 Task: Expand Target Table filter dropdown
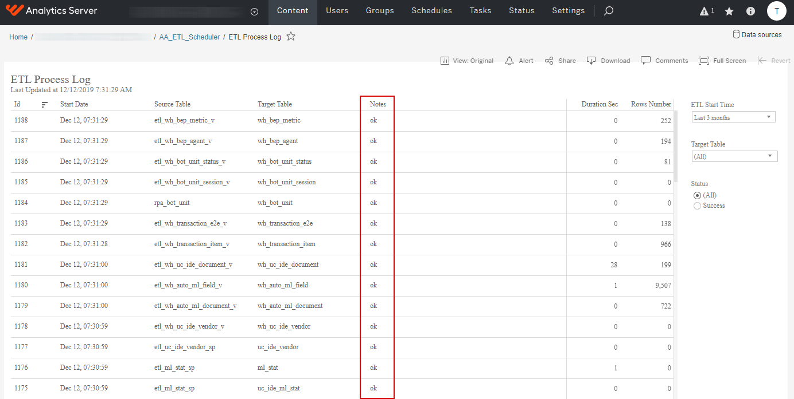(x=734, y=156)
